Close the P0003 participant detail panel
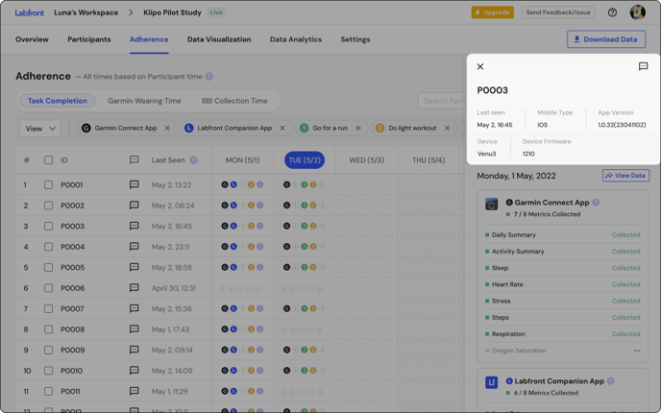The image size is (661, 413). pyautogui.click(x=480, y=66)
